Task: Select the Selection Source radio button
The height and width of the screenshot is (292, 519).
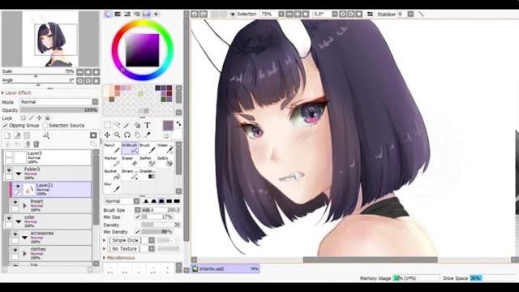Action: coord(45,126)
